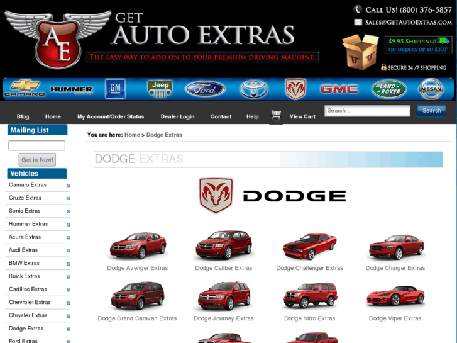Open Chevrolet Extras in sidebar
Viewport: 457px width, 343px height.
[x=30, y=302]
